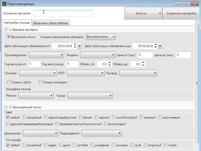The height and width of the screenshot is (151, 201).
Task: Collapse section 1 Базовые критерии
Action: click(x=6, y=30)
